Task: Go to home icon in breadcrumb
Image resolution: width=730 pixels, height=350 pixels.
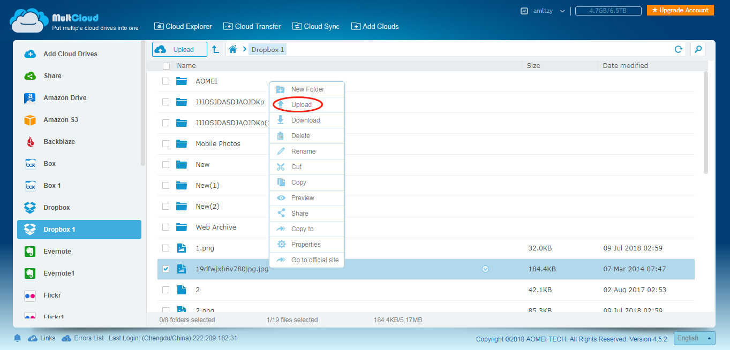Action: click(232, 49)
